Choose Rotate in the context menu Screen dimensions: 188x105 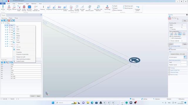[x=18, y=36]
